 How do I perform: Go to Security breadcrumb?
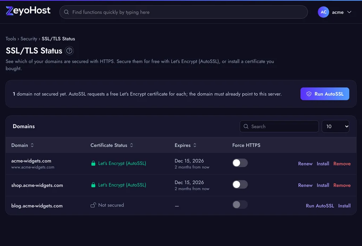29,39
